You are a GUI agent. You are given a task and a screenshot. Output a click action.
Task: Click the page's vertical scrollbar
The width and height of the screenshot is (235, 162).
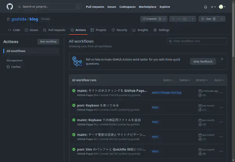click(233, 30)
